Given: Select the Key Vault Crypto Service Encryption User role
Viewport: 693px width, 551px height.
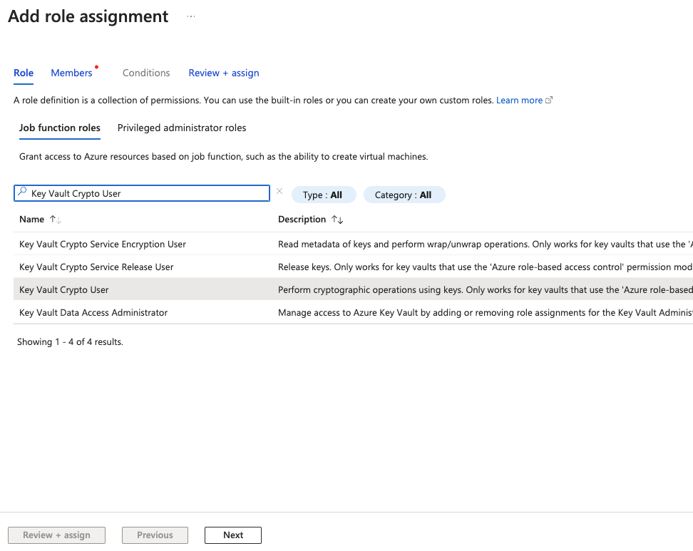Looking at the screenshot, I should point(103,244).
